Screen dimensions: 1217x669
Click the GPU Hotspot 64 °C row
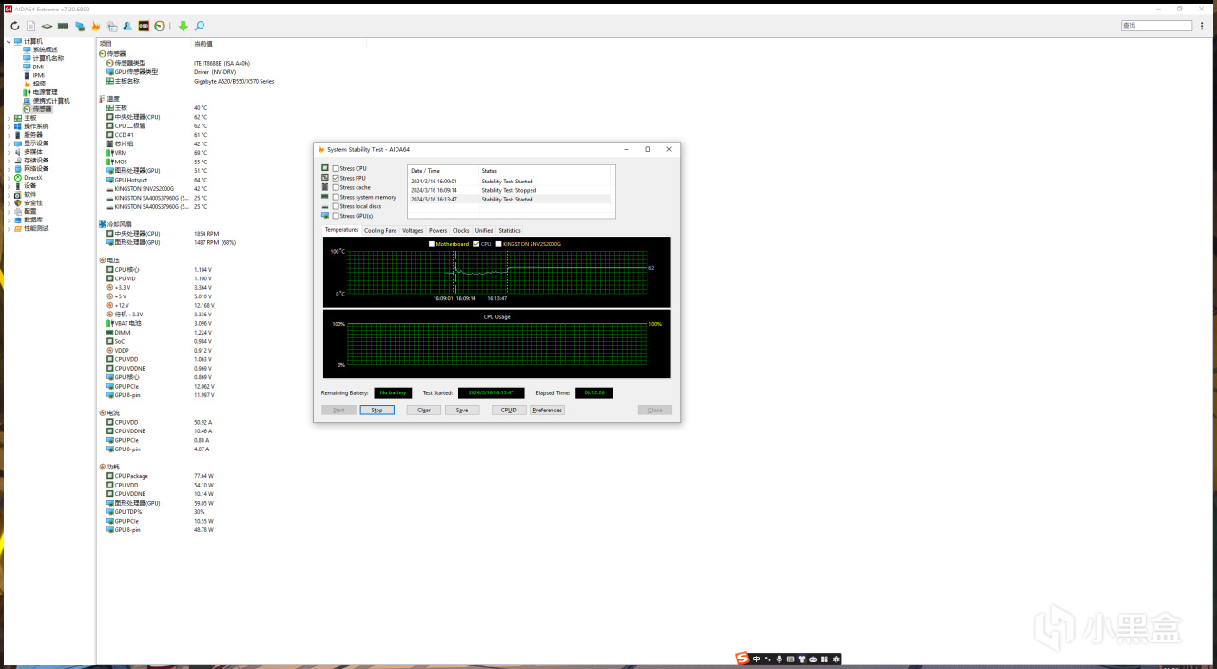point(158,180)
